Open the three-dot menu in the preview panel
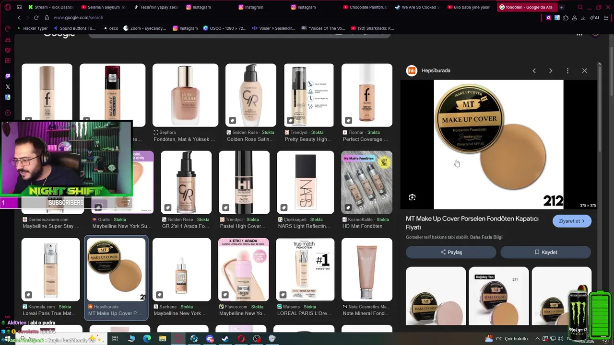The image size is (614, 345). (567, 70)
